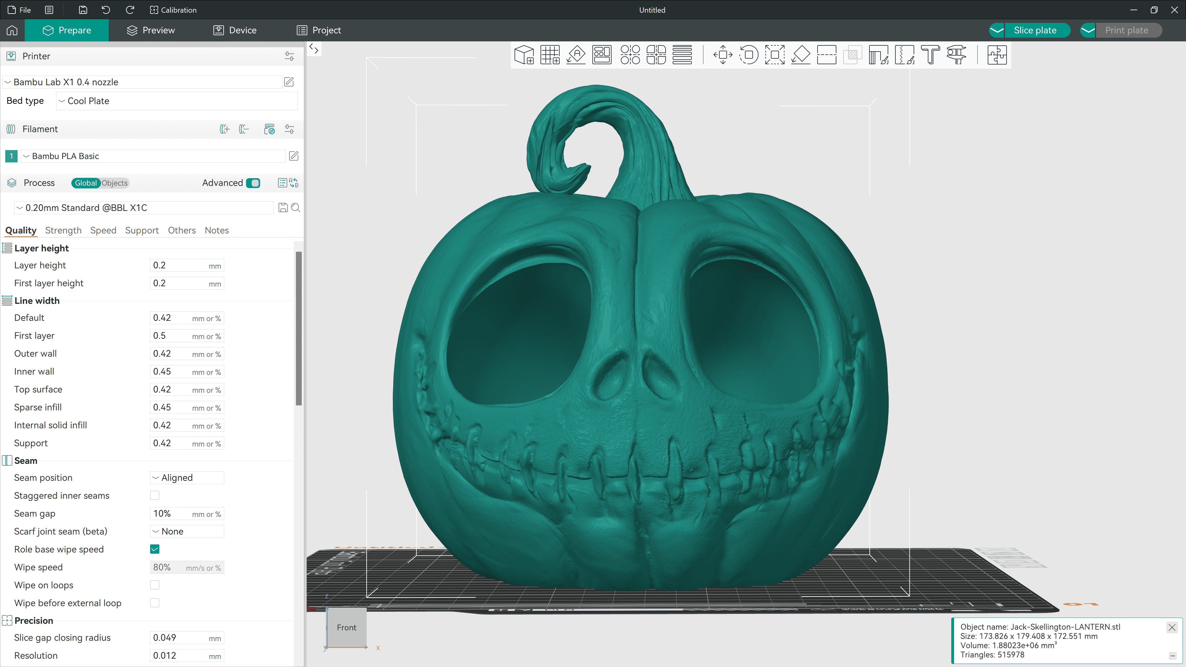Select the Scale tool
The width and height of the screenshot is (1186, 667).
click(774, 55)
